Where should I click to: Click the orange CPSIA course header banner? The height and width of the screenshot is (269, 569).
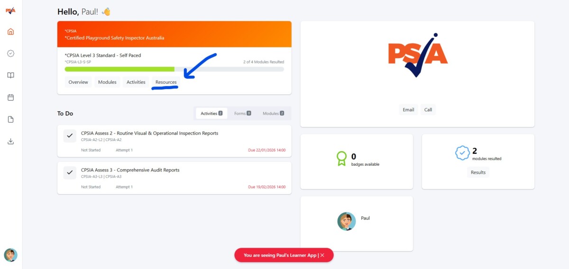pyautogui.click(x=174, y=34)
